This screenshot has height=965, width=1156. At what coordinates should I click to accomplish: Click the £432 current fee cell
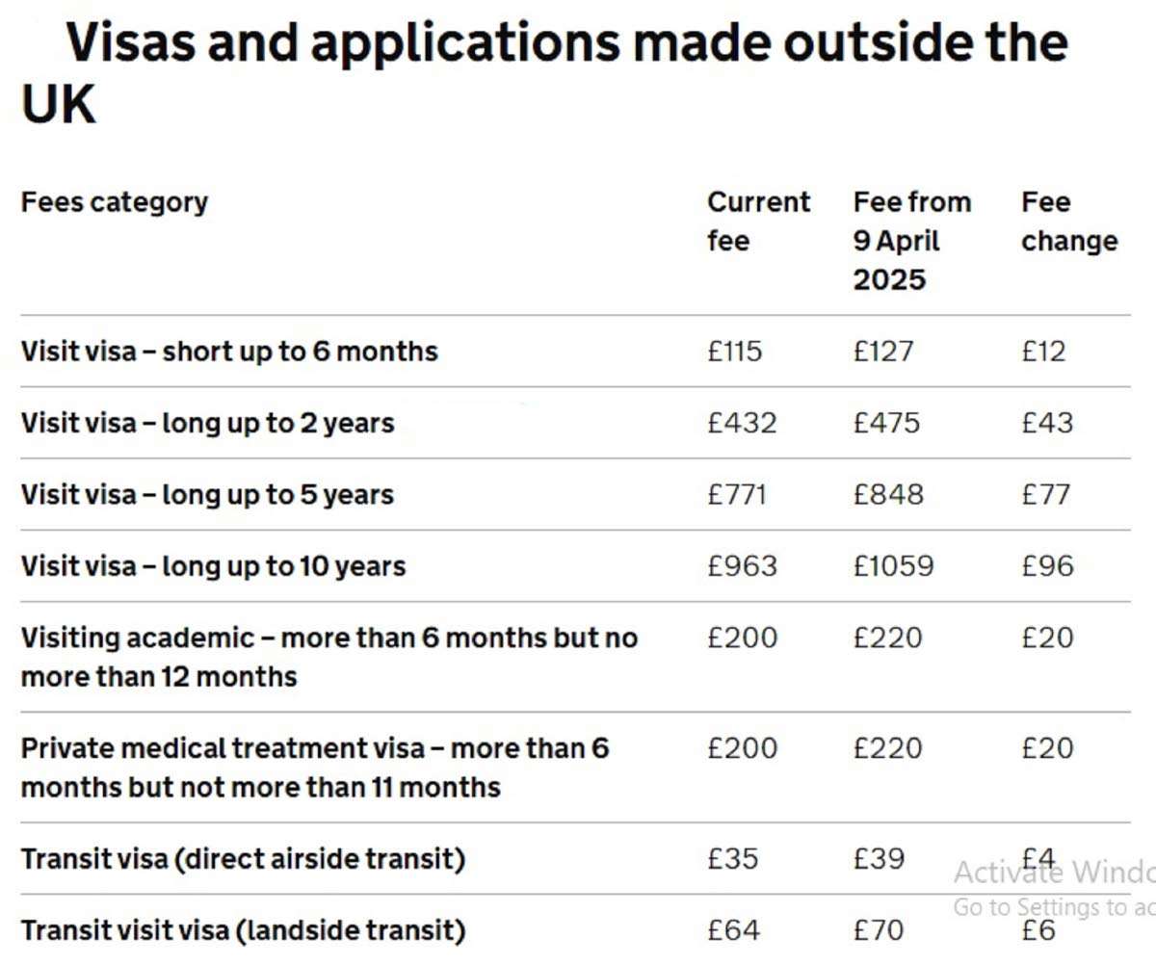point(741,423)
